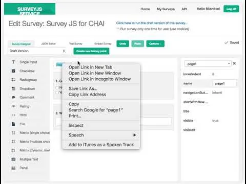246x184 pixels.
Task: Switch to the JSON Editor tab
Action: pyautogui.click(x=49, y=43)
